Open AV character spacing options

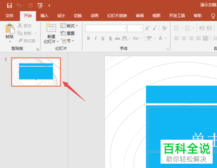point(126,38)
